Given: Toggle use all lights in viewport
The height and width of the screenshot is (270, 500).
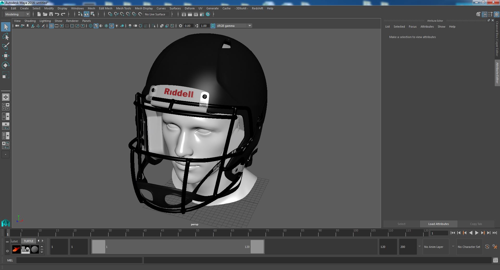Looking at the screenshot, I should point(117,26).
